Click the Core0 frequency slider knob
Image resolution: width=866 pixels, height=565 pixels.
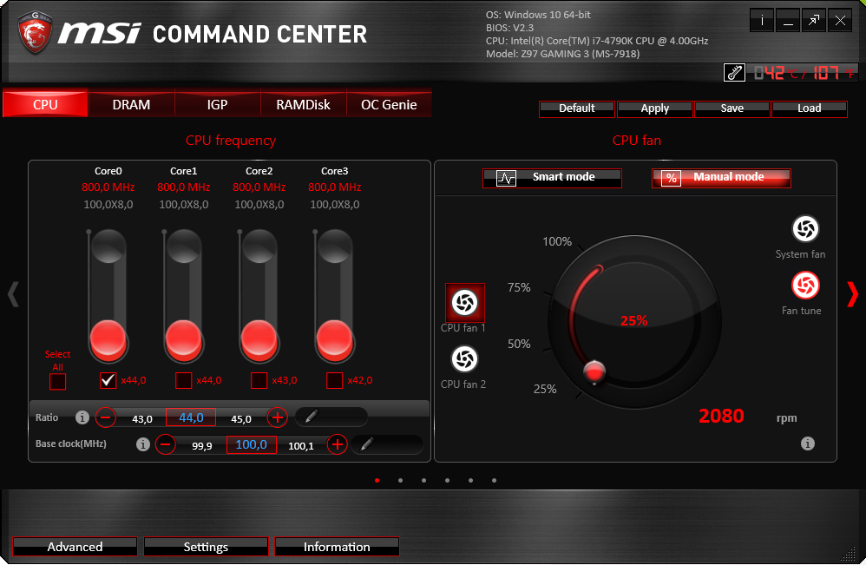108,339
